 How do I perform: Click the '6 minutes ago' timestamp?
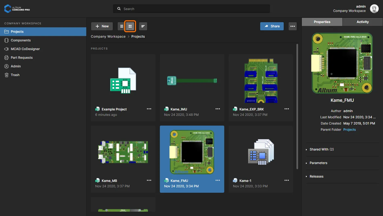tap(106, 115)
